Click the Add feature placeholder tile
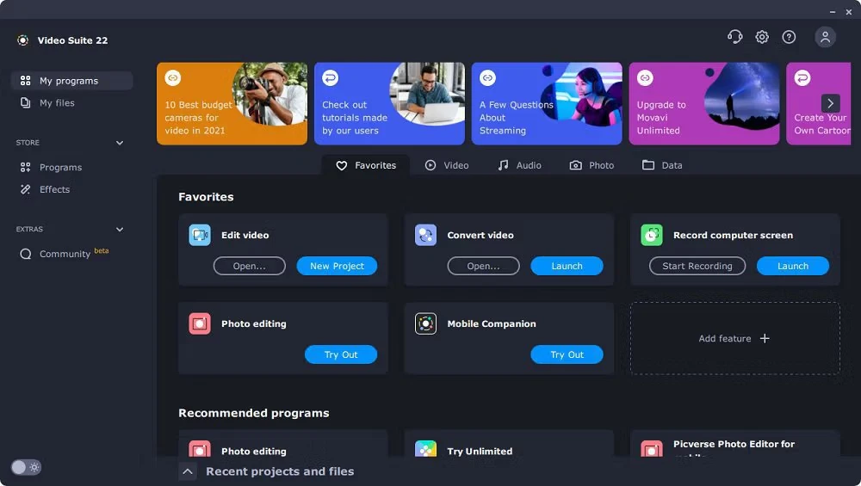Viewport: 861px width, 486px height. pyautogui.click(x=734, y=338)
